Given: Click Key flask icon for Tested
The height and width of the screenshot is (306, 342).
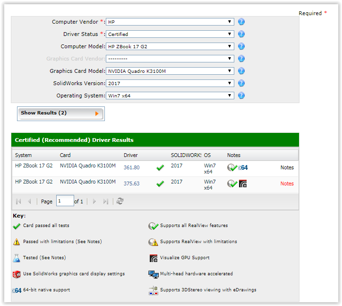Looking at the screenshot, I should [17, 258].
